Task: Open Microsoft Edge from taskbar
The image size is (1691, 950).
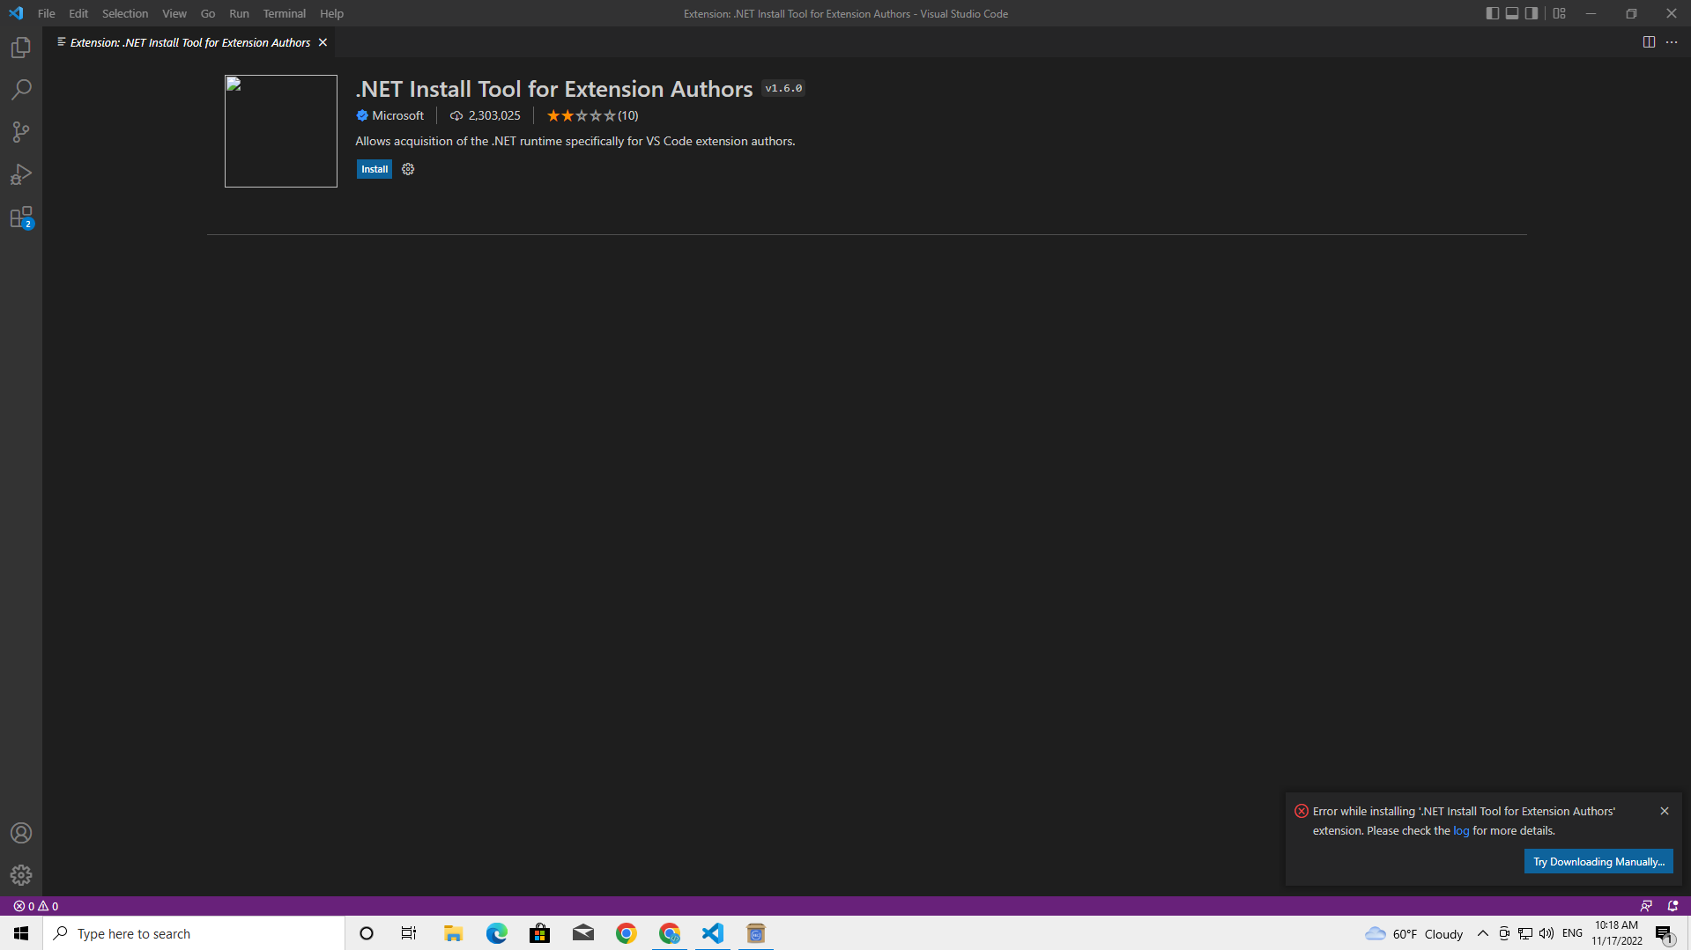Action: pos(496,933)
